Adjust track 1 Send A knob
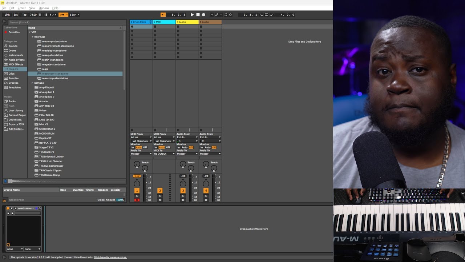Viewport: 465px width, 262px height. (x=137, y=164)
